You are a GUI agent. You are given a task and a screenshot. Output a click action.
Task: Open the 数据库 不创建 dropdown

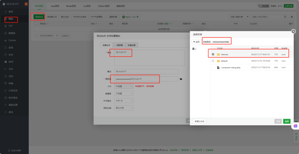coord(124,93)
